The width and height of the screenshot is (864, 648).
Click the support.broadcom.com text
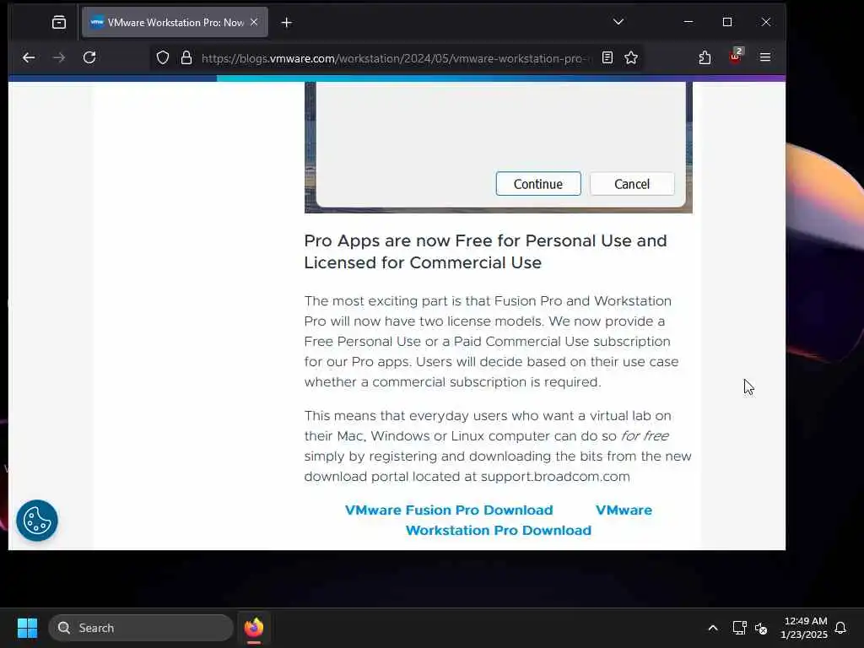(555, 477)
